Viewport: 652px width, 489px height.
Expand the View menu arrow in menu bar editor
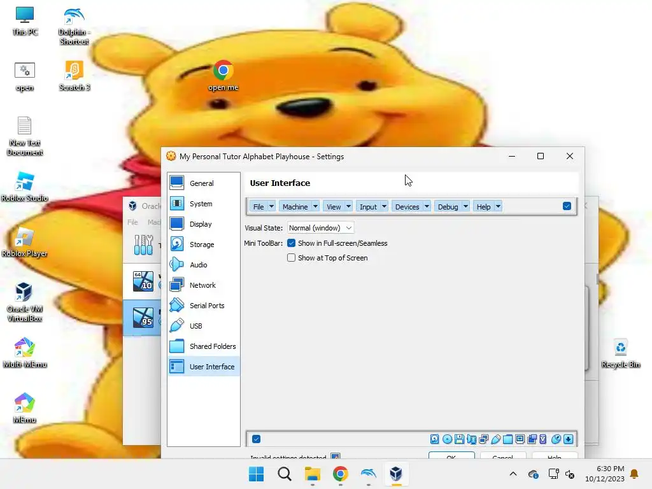348,206
